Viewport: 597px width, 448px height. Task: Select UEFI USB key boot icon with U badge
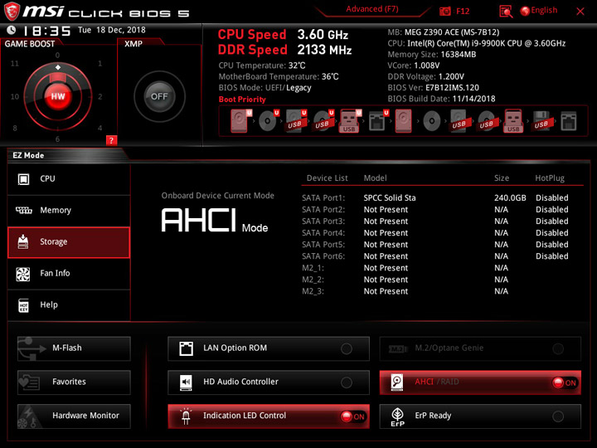[x=350, y=121]
